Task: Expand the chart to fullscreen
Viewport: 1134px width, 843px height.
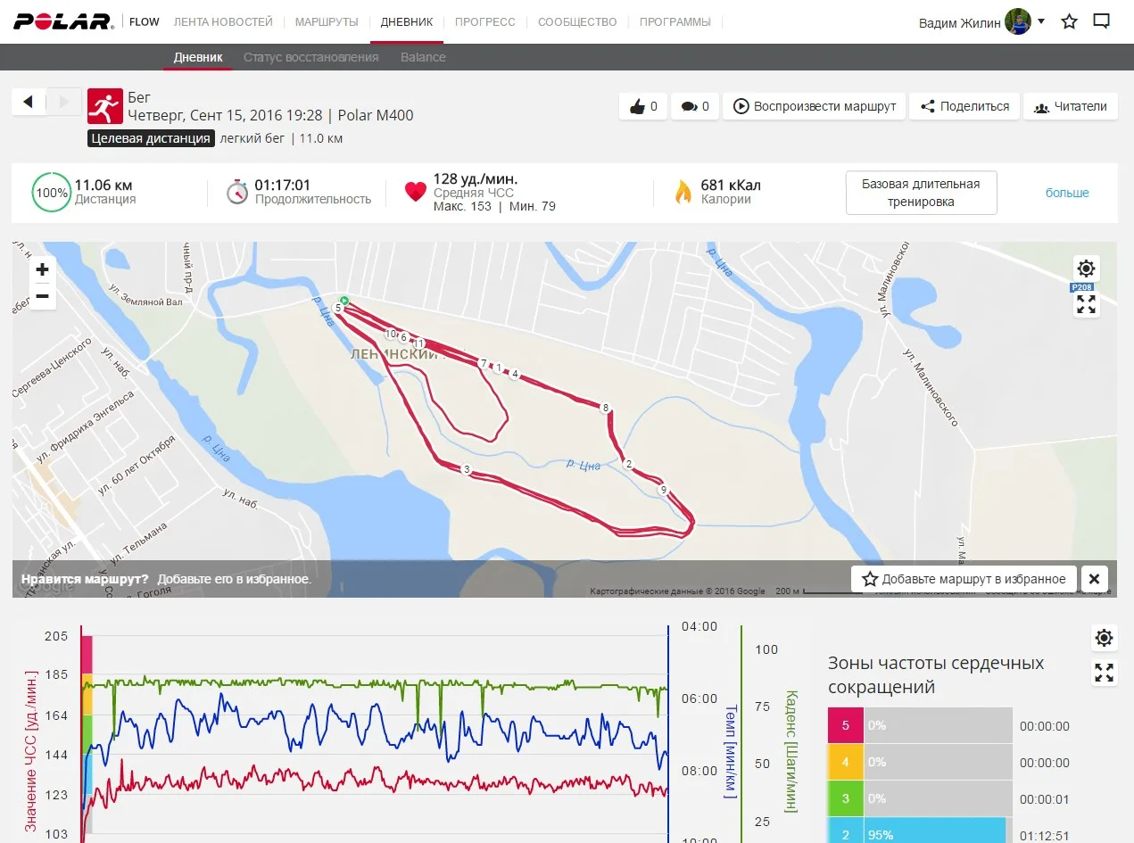Action: coord(1105,673)
